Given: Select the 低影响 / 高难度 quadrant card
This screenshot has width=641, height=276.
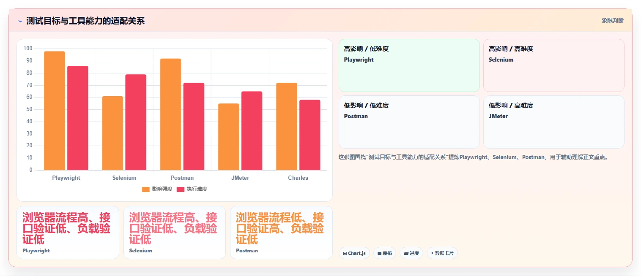Looking at the screenshot, I should [x=554, y=122].
